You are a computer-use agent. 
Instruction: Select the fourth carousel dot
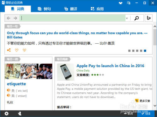point(141,51)
